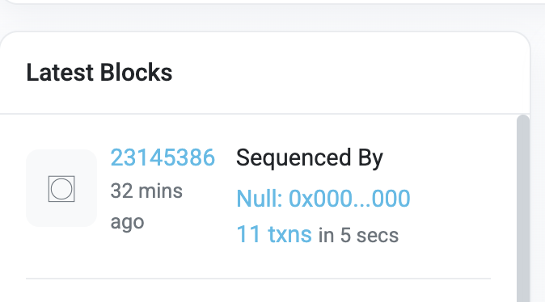Click the number 11 in the txns link
This screenshot has width=545, height=302.
(x=248, y=234)
